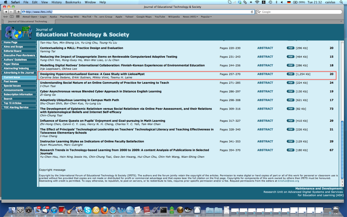Show all bookmarks via the book icon
The image size is (347, 217).
click(x=12, y=17)
